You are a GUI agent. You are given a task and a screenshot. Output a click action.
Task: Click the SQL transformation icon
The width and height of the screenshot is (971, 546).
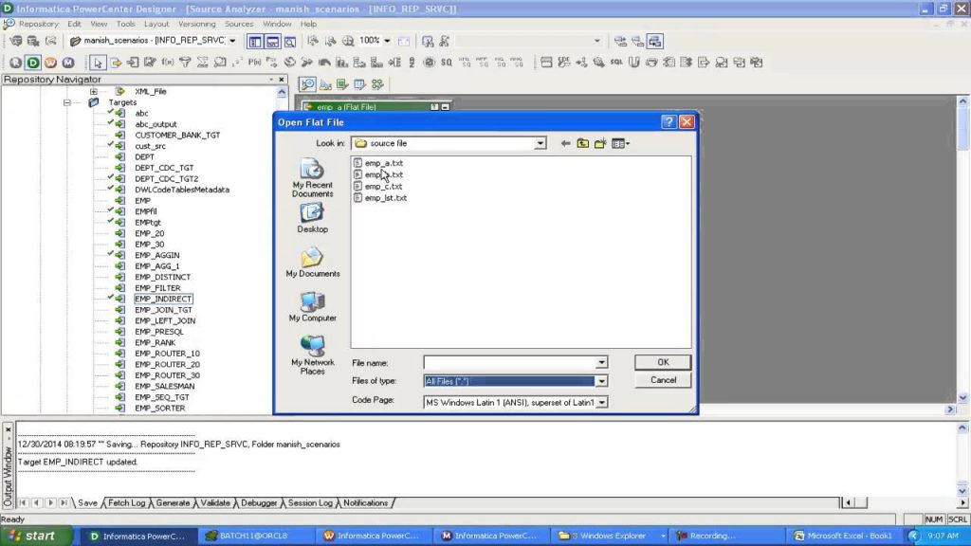pos(616,63)
